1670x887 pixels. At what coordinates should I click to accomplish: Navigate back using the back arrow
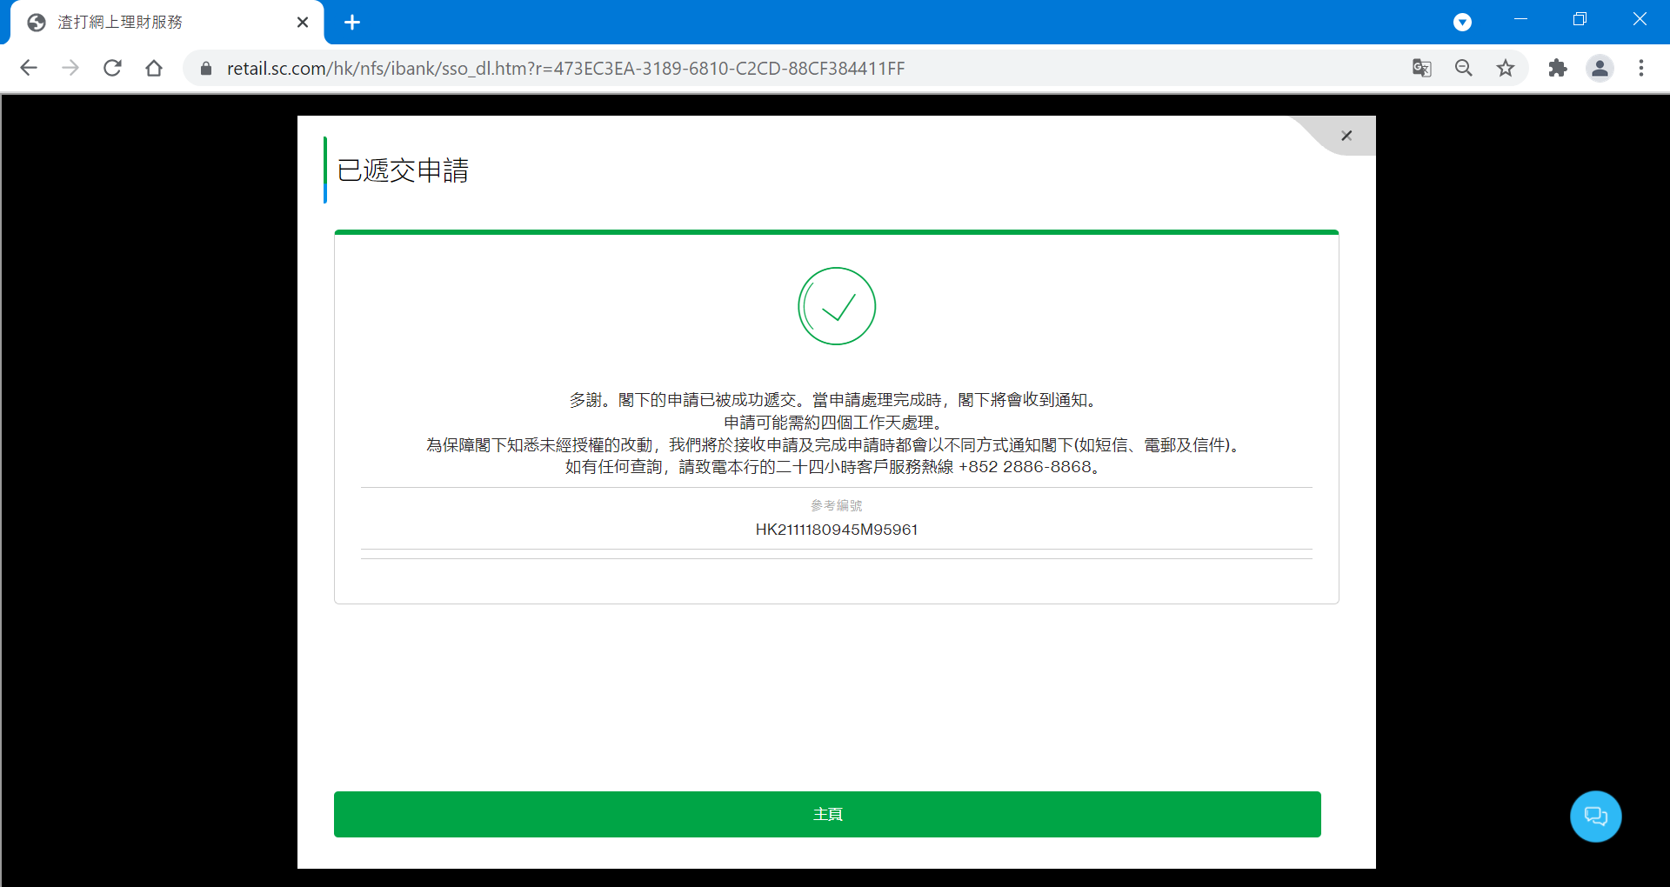29,68
